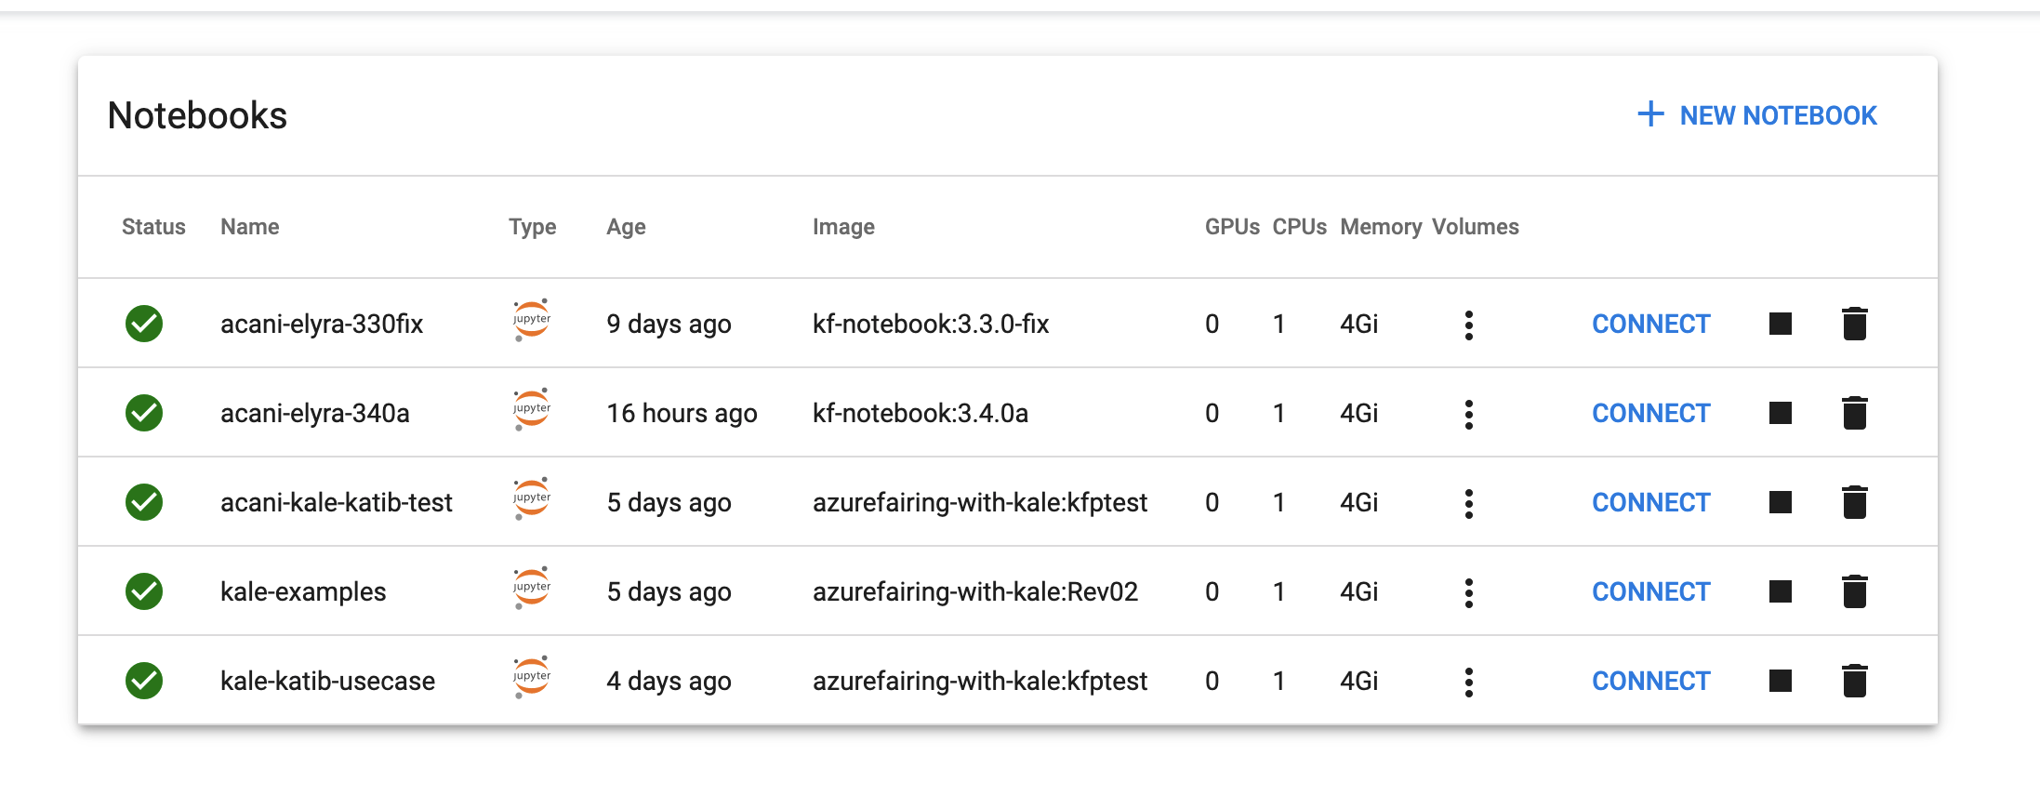Click green status checkmark for acani-elyra-330fix
2040x809 pixels.
tap(144, 324)
